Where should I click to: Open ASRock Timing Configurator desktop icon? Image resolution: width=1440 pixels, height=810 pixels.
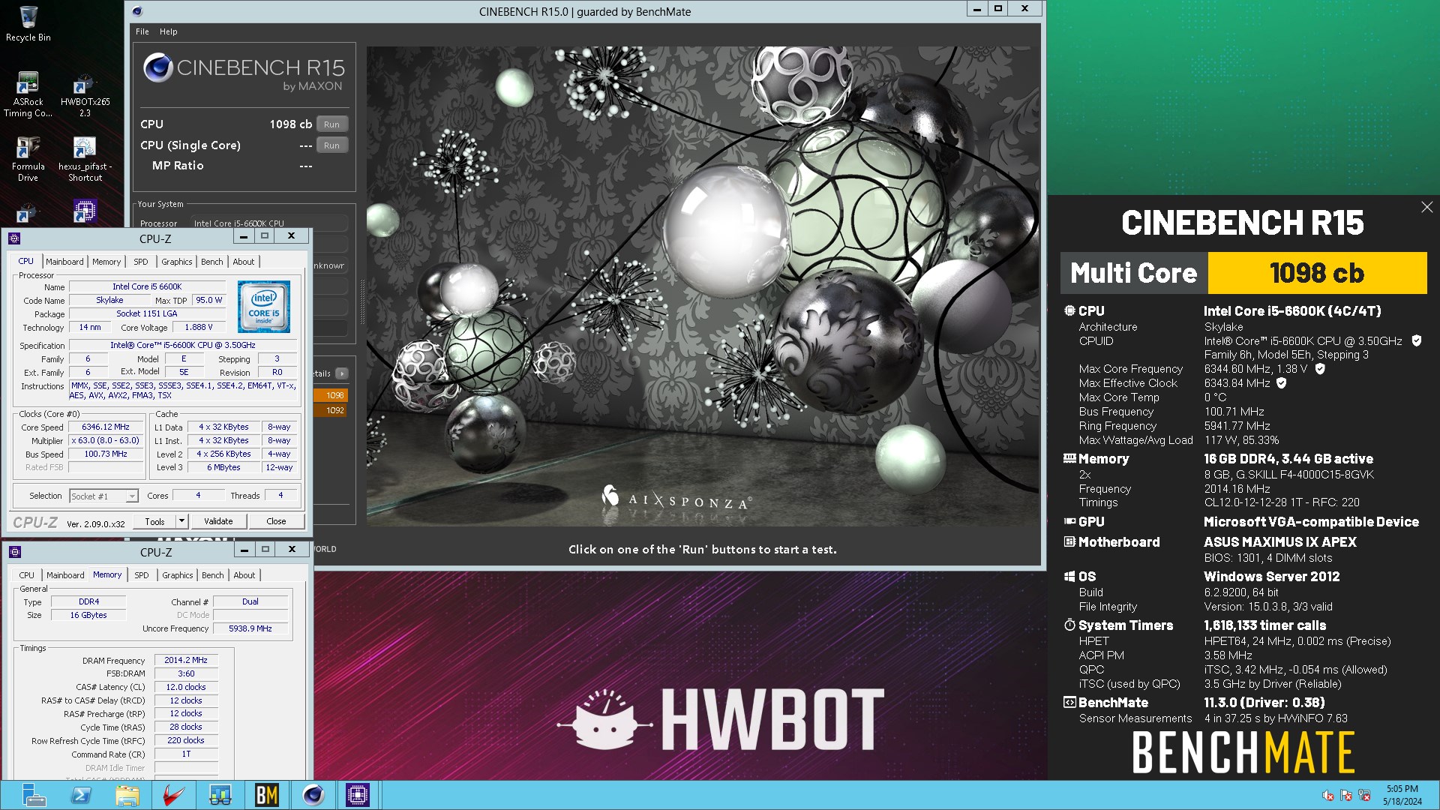(x=28, y=94)
